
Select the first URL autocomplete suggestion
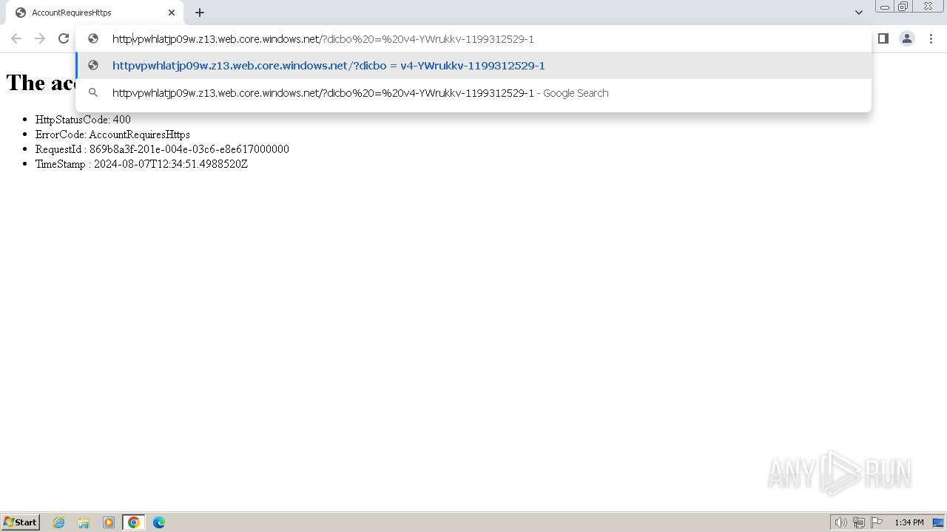coord(473,66)
